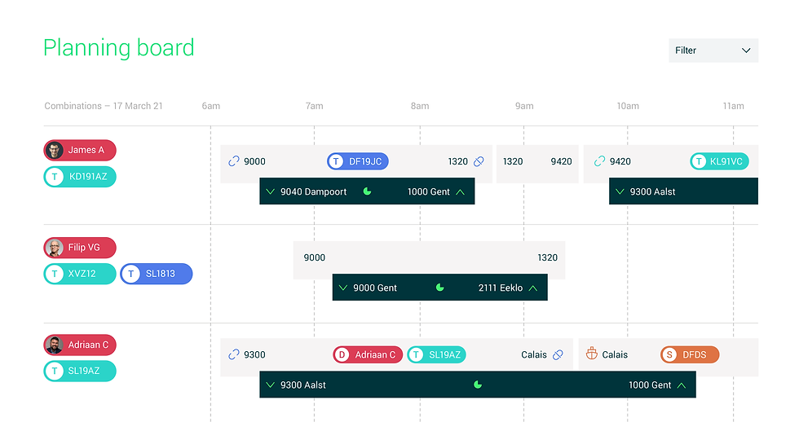The height and width of the screenshot is (422, 799).
Task: Click the '9000 Gent' label
Action: click(375, 288)
